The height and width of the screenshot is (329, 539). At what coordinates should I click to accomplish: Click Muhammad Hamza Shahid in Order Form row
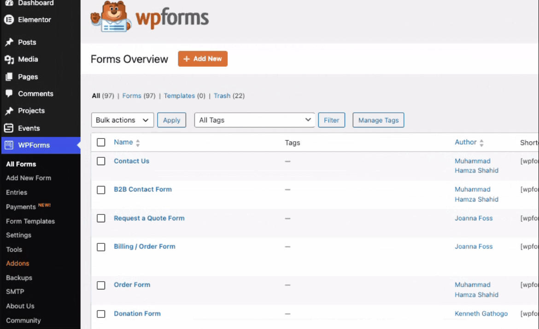[x=476, y=289]
